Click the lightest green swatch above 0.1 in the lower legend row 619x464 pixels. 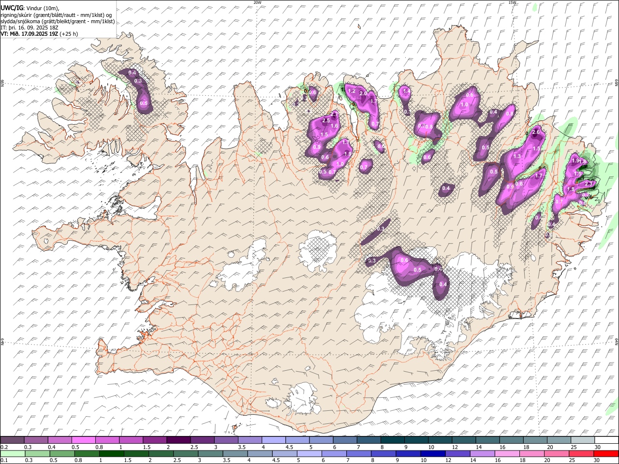coord(13,454)
